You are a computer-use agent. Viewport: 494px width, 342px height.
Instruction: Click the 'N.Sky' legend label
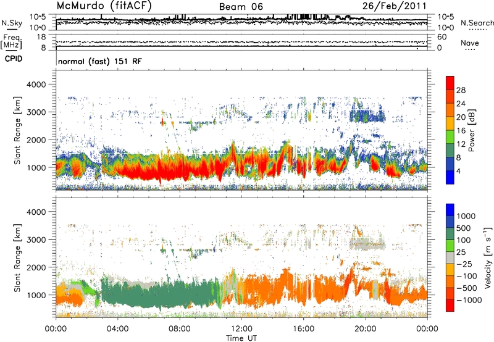(x=12, y=23)
